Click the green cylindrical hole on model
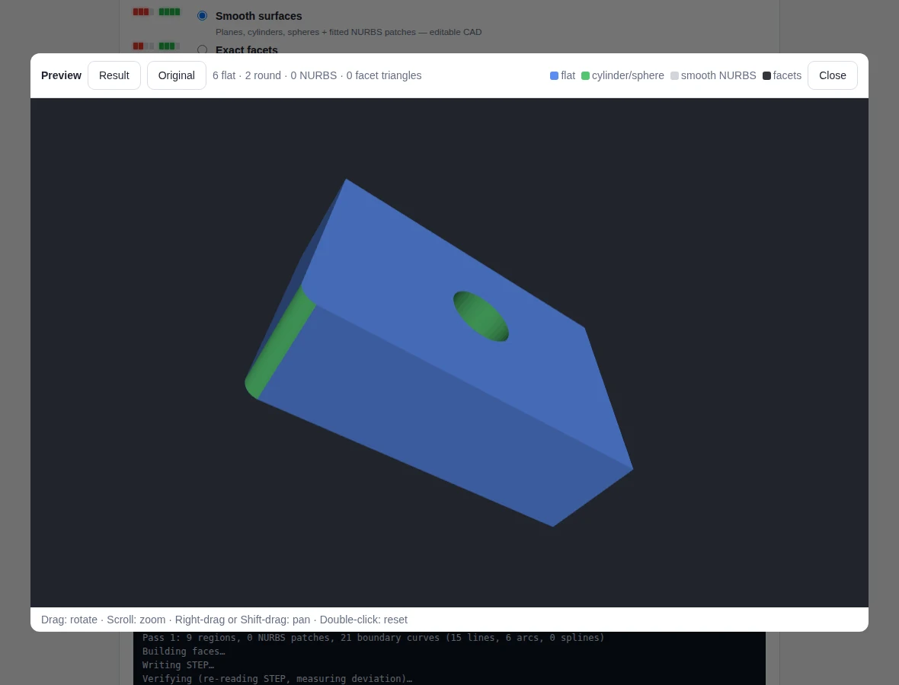Viewport: 899px width, 685px height. point(481,317)
